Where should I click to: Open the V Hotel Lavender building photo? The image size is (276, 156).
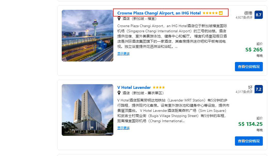click(88, 110)
